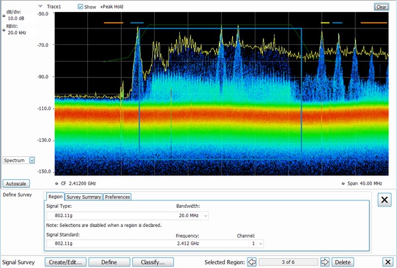Uncheck the Show trace checkbox

[x=81, y=7]
